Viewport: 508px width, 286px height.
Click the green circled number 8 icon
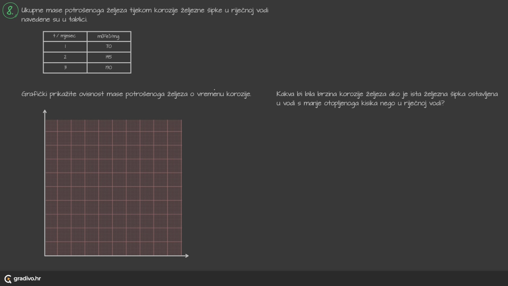tap(10, 11)
